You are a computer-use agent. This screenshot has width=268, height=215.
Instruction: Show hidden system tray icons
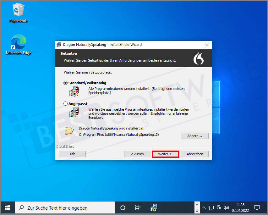[204, 208]
